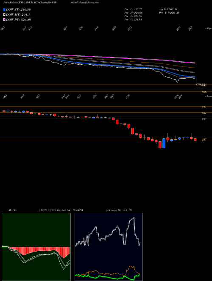Click the 'Pre H: 228.68' high value
The height and width of the screenshot is (281, 212).
pos(133,13)
